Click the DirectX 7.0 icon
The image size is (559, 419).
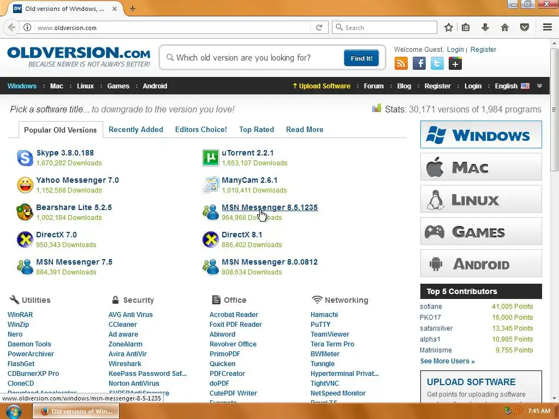[x=25, y=240]
